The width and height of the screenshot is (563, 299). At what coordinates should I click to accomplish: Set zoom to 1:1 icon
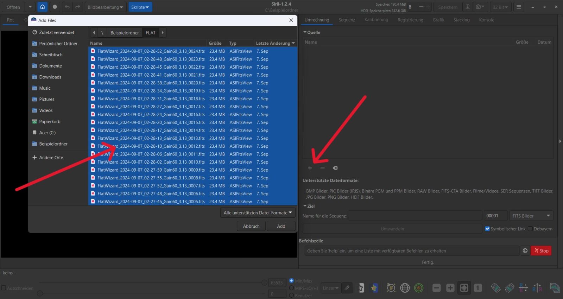(478, 288)
